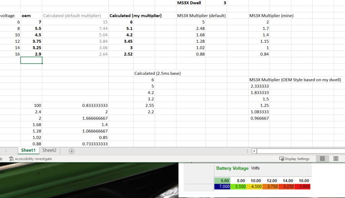Select default calculated cell 7.44
This screenshot has width=345, height=198.
tap(75, 28)
